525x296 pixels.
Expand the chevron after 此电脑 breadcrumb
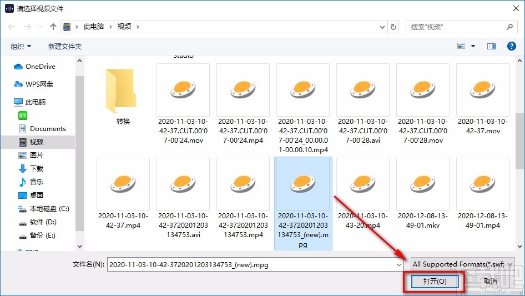coord(110,27)
